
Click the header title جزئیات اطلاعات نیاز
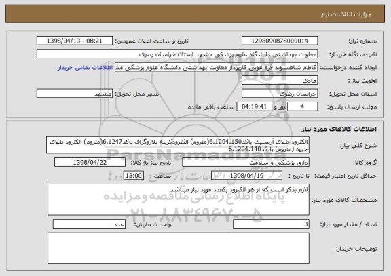point(346,14)
